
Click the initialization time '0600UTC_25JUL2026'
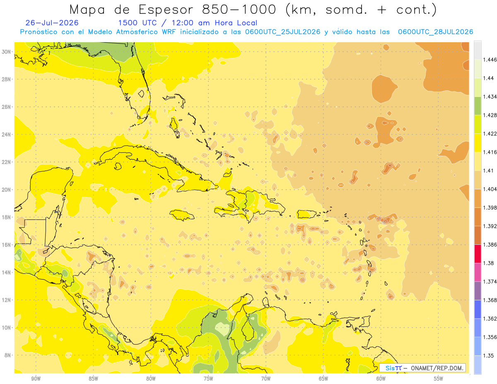point(283,32)
